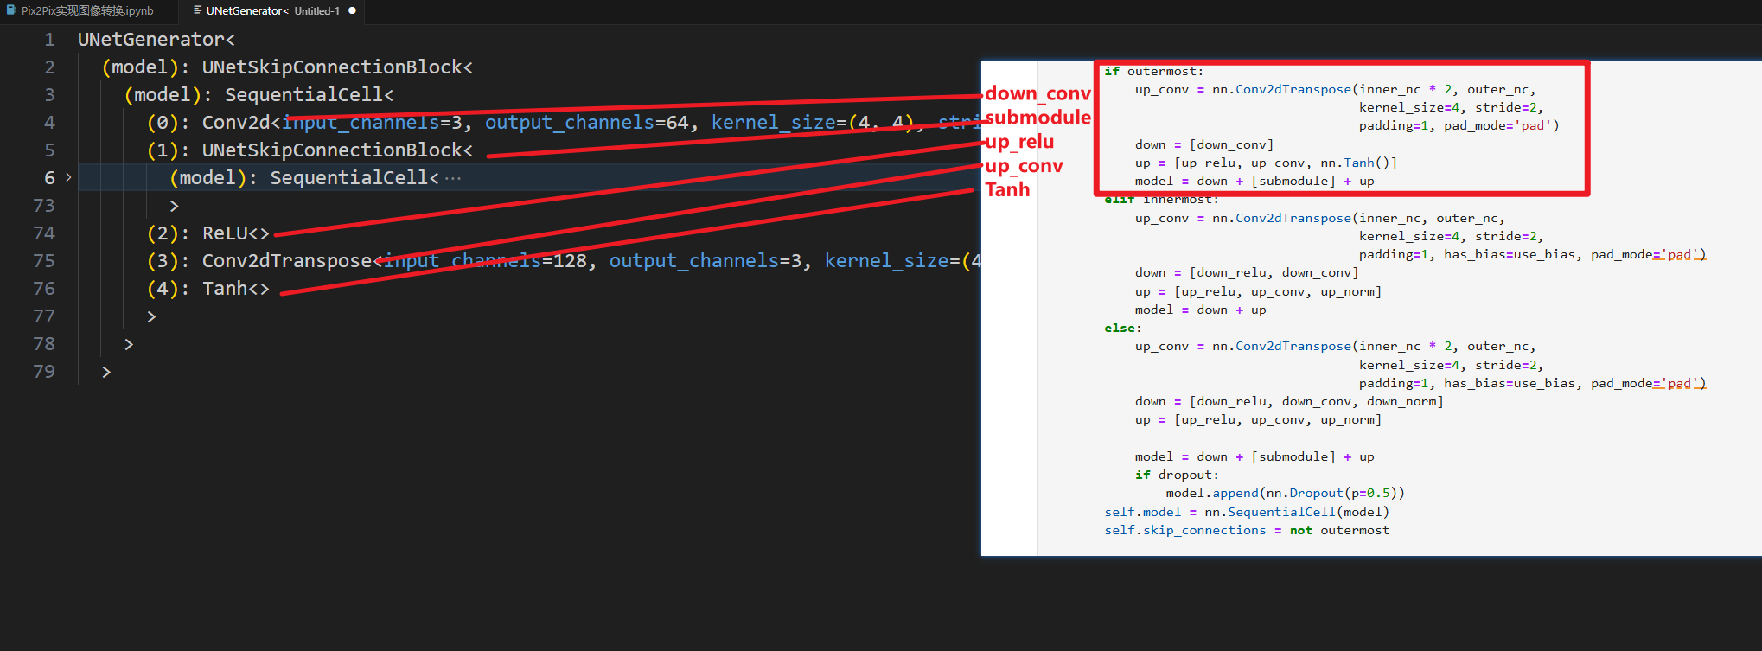This screenshot has width=1762, height=651.
Task: Click line number 1 in the gutter
Action: coord(49,40)
